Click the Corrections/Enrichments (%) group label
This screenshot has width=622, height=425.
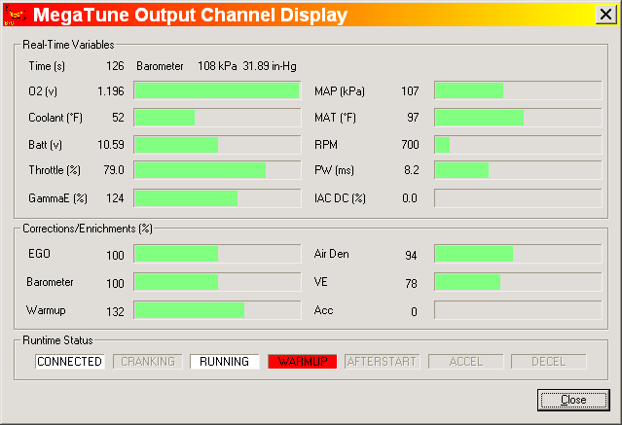coord(88,229)
